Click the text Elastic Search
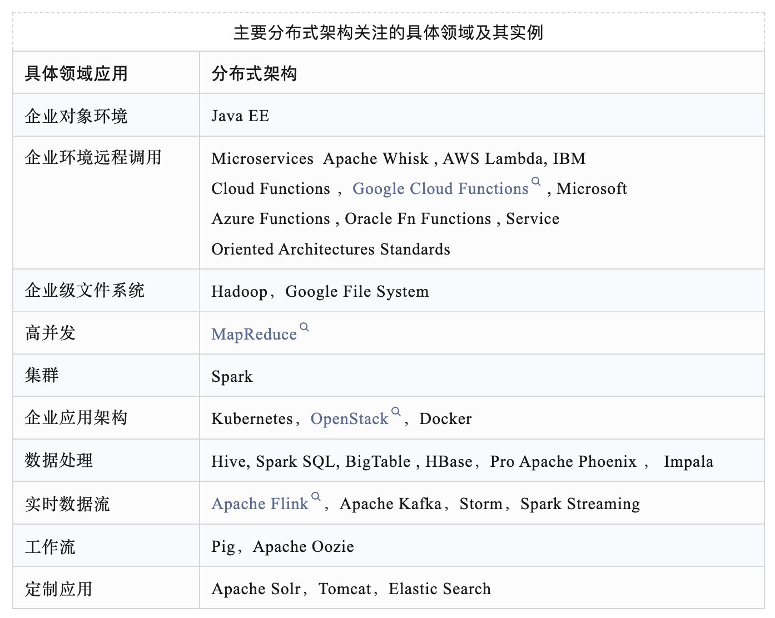775x618 pixels. point(440,589)
